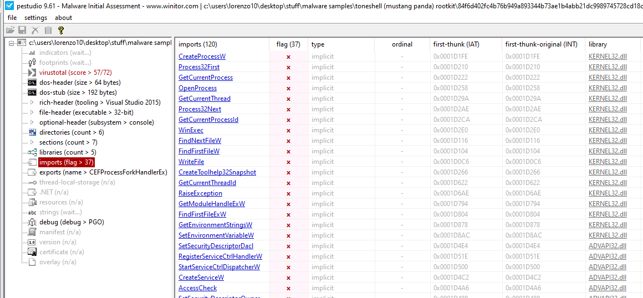643x298 pixels.
Task: Select the version 1.0 icon
Action: (x=32, y=242)
